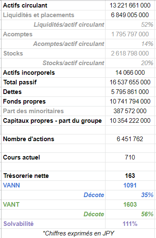Click the Nombre d'actions value 6 451 762

130,139
